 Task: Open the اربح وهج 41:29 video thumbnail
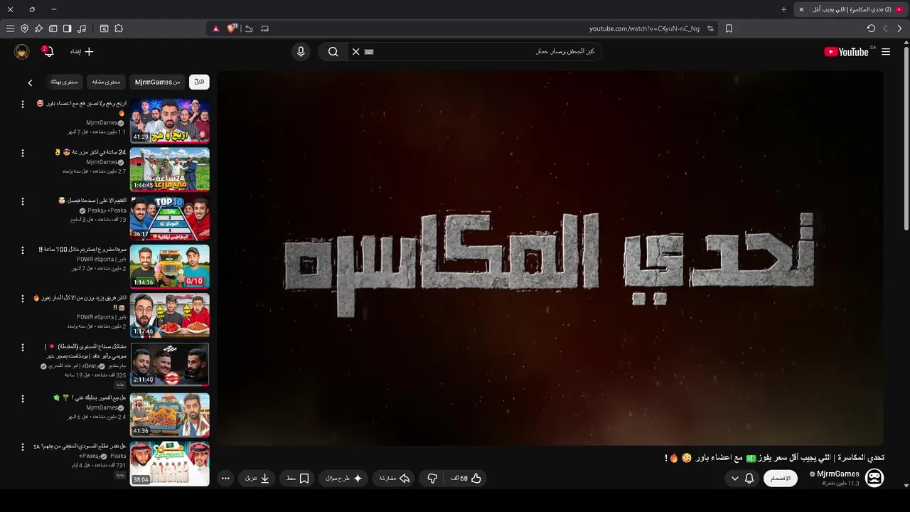point(170,120)
